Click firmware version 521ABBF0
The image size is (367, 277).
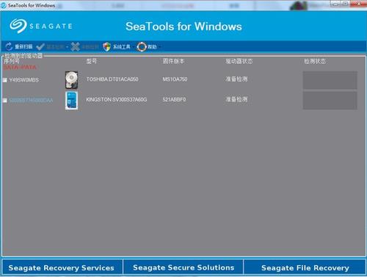pyautogui.click(x=174, y=99)
